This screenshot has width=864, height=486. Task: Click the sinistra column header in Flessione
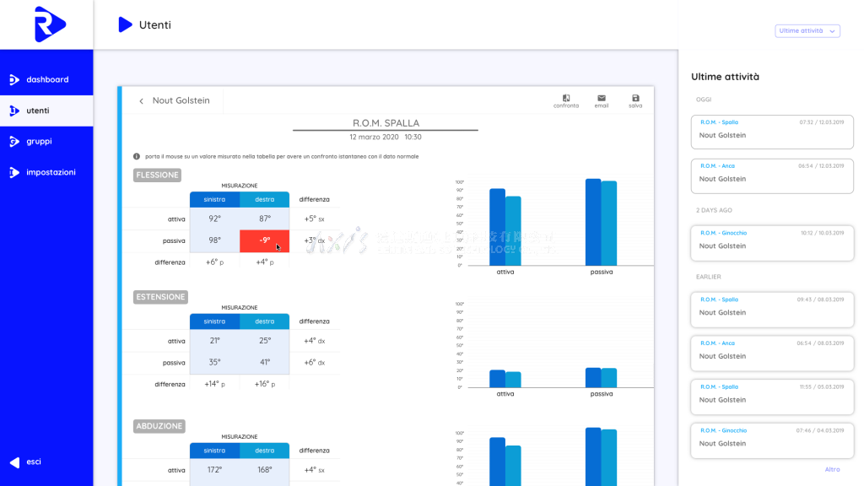214,199
